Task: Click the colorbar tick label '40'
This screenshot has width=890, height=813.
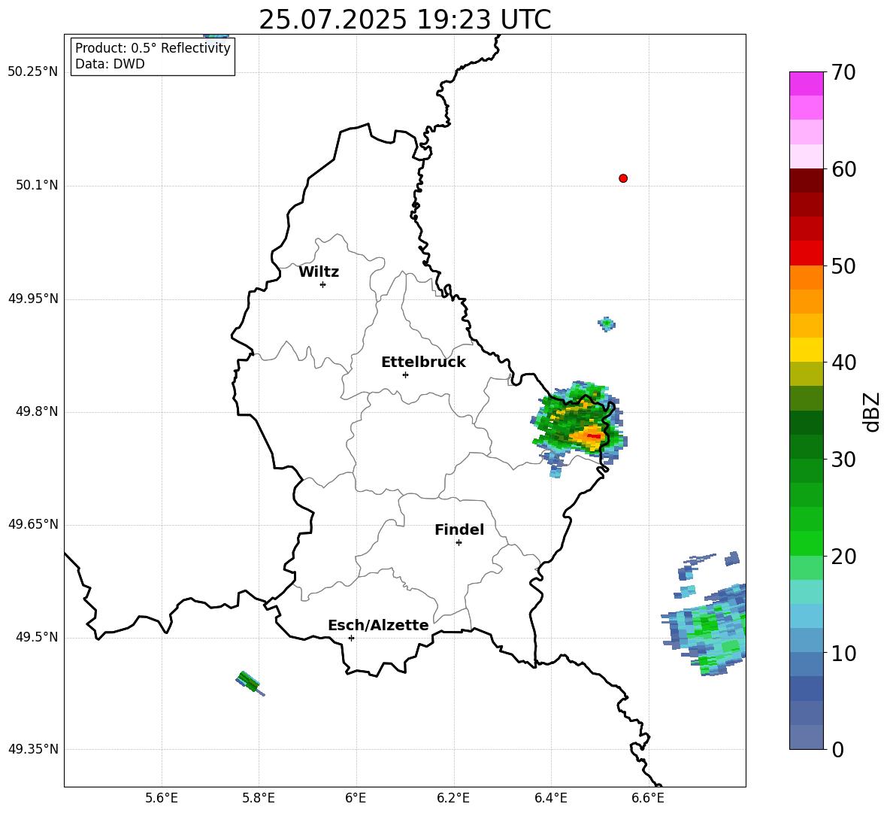Action: point(843,363)
